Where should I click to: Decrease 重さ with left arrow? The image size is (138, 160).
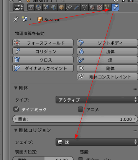point(15,119)
